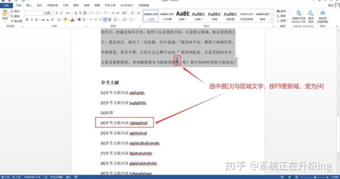Screen dimensions: 340x179
Task: Apply the 副标题 subtitle style
Action: tap(230, 16)
